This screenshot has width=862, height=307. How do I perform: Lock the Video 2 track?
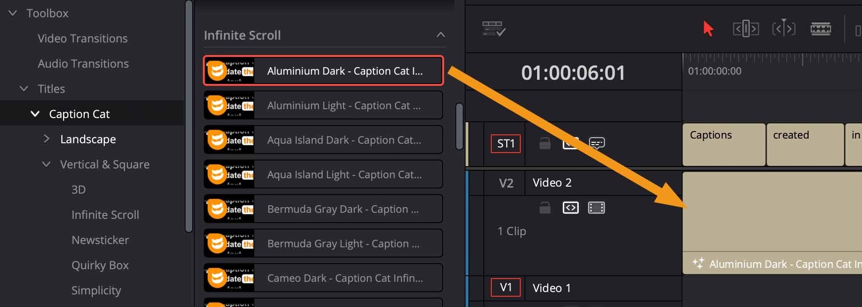pyautogui.click(x=545, y=208)
